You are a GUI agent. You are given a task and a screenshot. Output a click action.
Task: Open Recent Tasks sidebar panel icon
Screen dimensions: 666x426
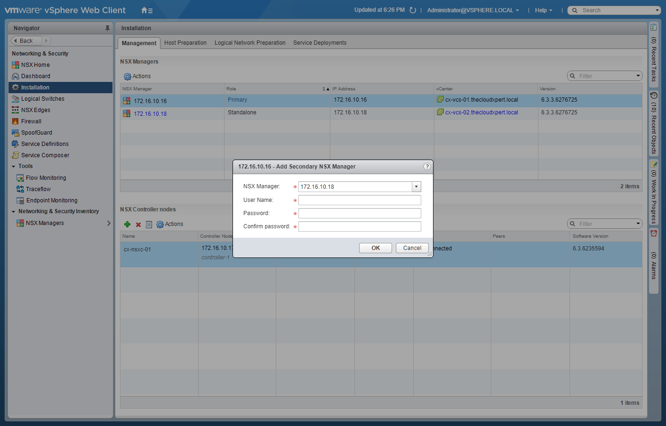pos(653,27)
